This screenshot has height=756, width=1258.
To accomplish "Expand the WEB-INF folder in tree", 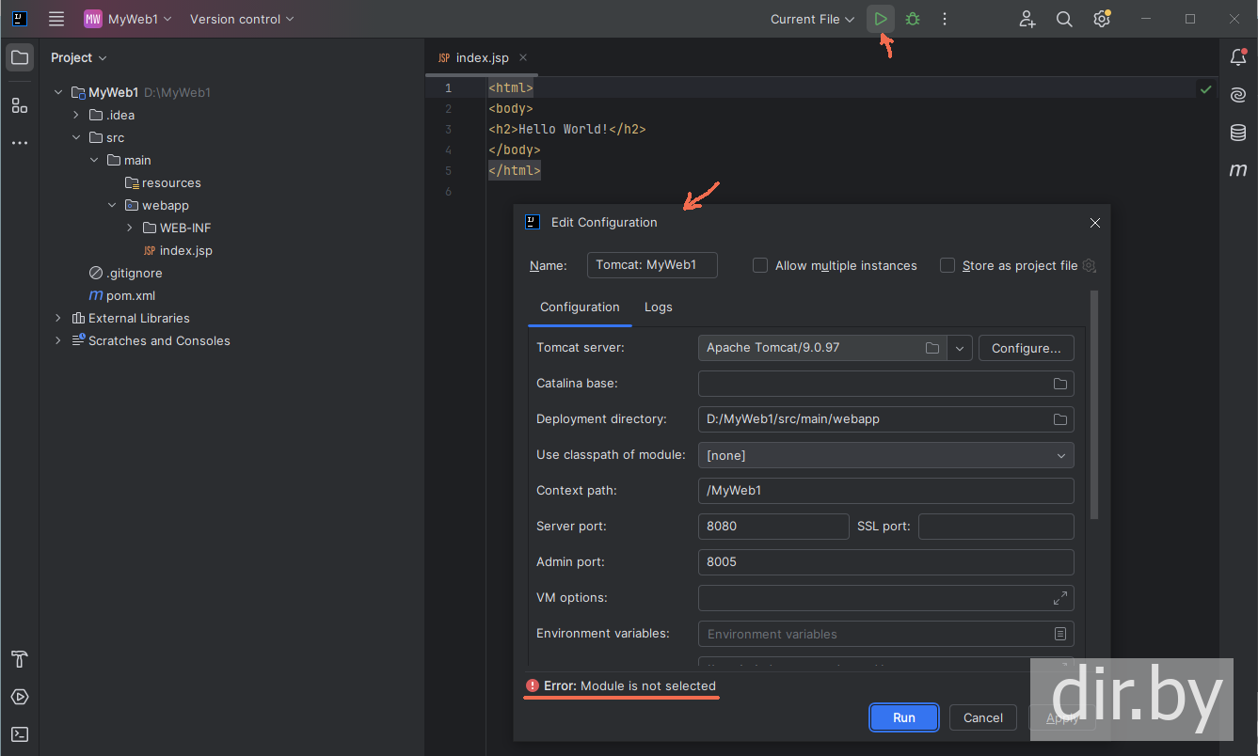I will [130, 228].
